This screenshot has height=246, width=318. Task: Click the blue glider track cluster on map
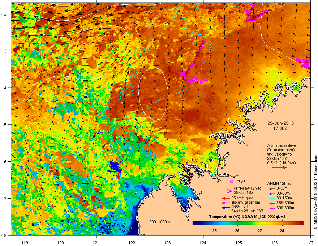click(x=115, y=167)
